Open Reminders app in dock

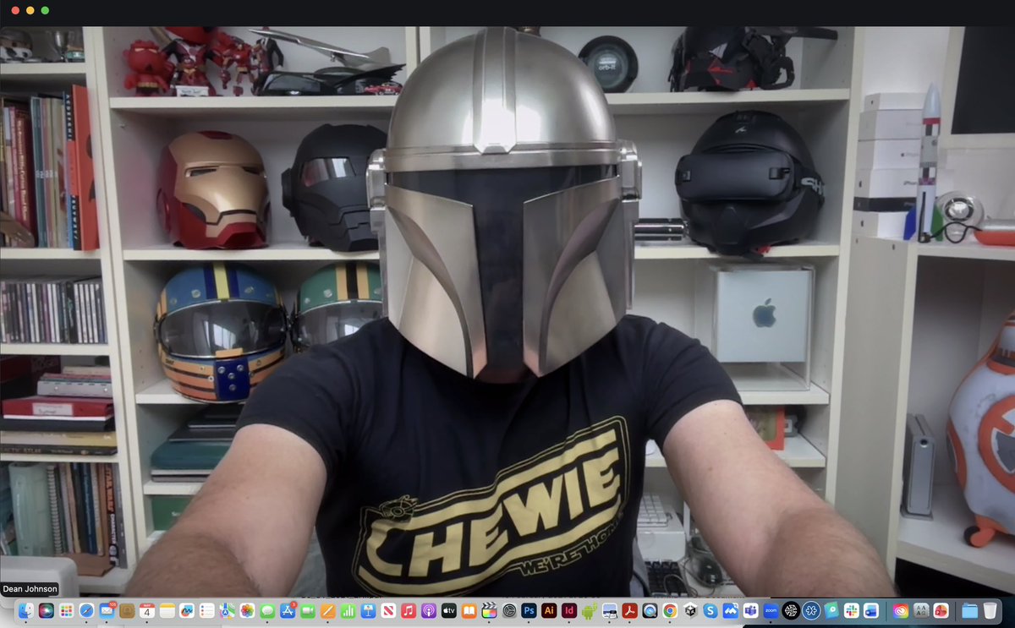click(207, 610)
